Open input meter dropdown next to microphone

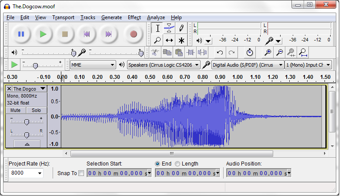(278, 41)
